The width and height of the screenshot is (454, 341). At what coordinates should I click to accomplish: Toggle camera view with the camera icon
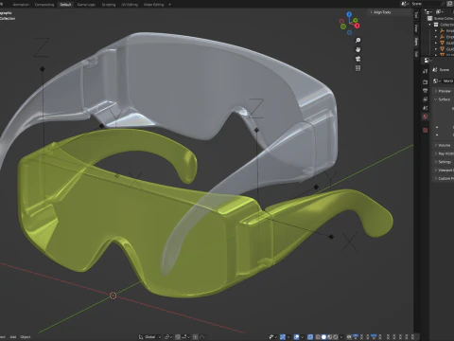pyautogui.click(x=358, y=59)
